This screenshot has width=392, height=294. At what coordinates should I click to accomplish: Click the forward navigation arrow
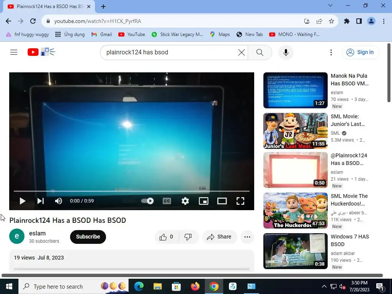[x=21, y=21]
